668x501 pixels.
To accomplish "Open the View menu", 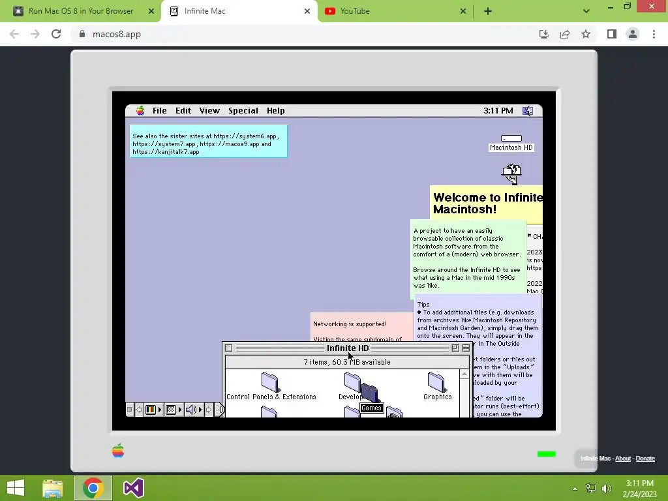I will (209, 111).
